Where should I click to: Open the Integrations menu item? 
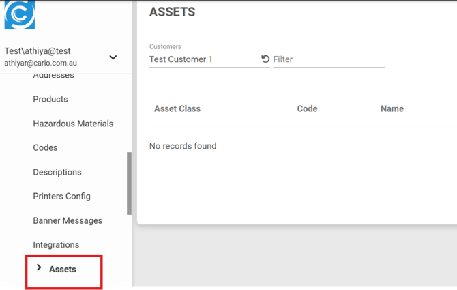click(56, 244)
